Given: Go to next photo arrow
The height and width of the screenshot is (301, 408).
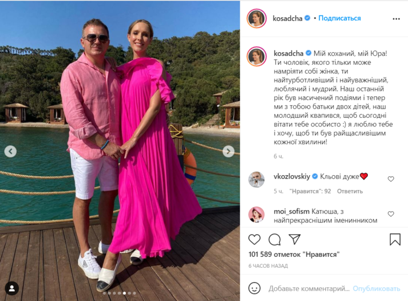Looking at the screenshot, I should coord(228,151).
